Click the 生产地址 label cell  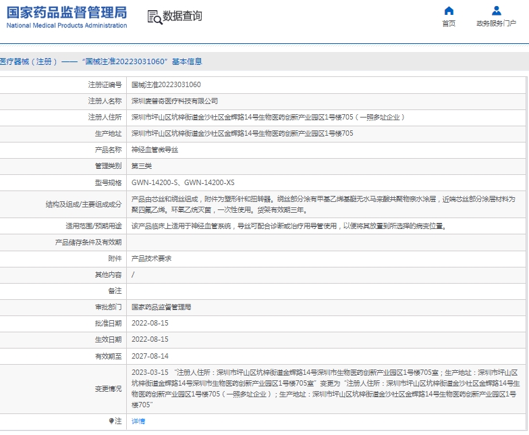108,134
